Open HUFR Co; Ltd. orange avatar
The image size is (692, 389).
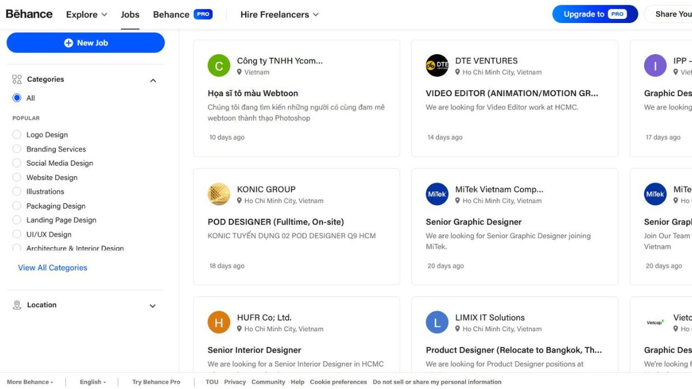point(219,323)
